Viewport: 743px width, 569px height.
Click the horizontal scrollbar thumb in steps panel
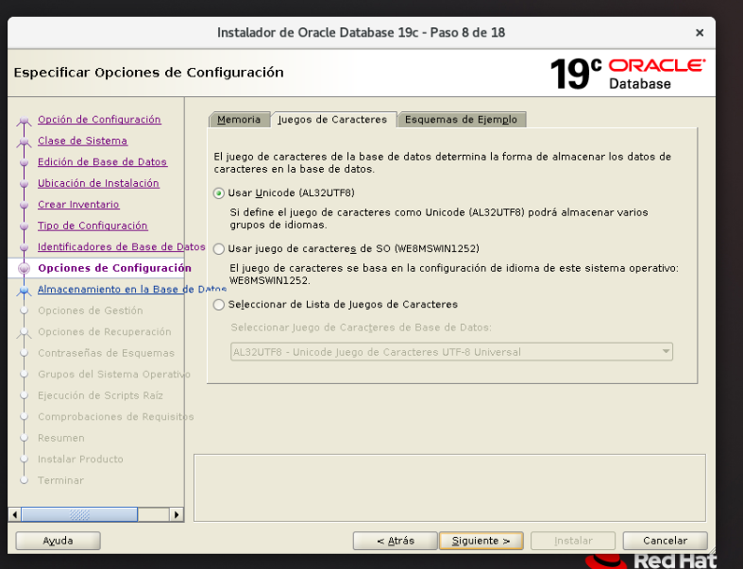pyautogui.click(x=79, y=514)
